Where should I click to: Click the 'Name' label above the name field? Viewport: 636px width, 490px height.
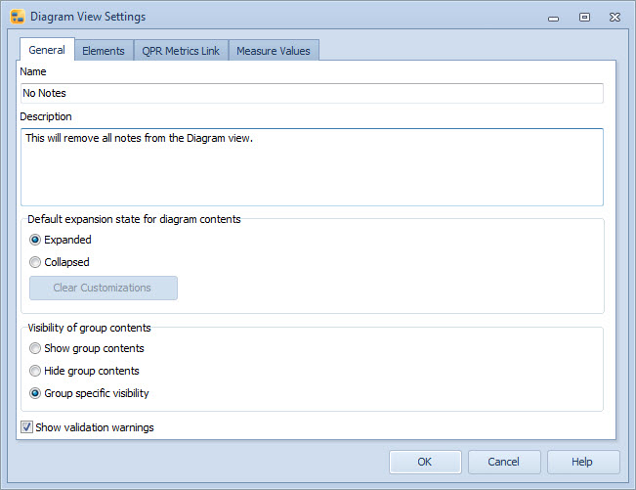coord(33,71)
